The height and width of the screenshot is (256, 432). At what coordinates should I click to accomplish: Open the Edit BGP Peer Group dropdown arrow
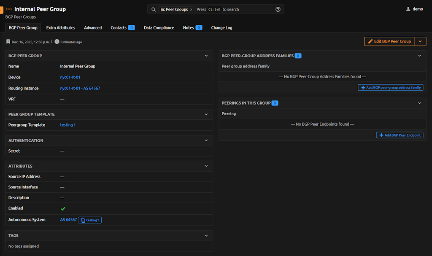tap(420, 41)
